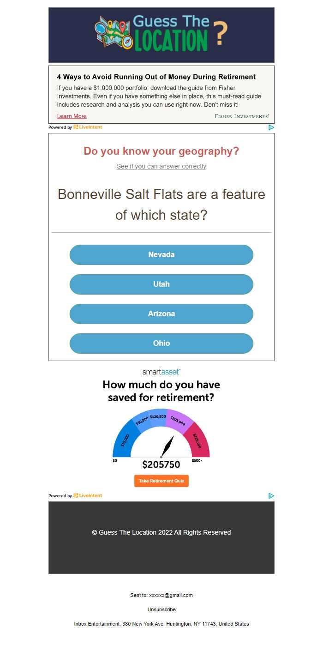Click the LiveIntent logo above the footer

pos(88,495)
